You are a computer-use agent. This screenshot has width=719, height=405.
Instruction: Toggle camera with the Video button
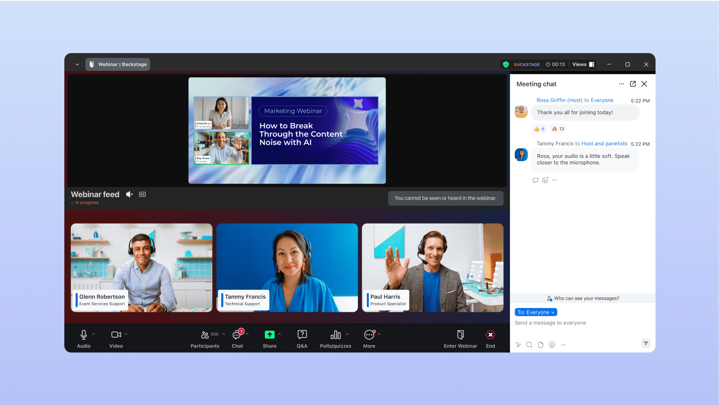(x=116, y=338)
